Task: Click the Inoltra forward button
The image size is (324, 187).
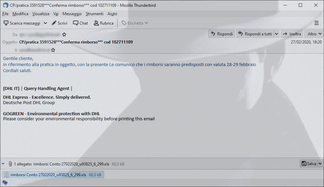Action: [292, 34]
